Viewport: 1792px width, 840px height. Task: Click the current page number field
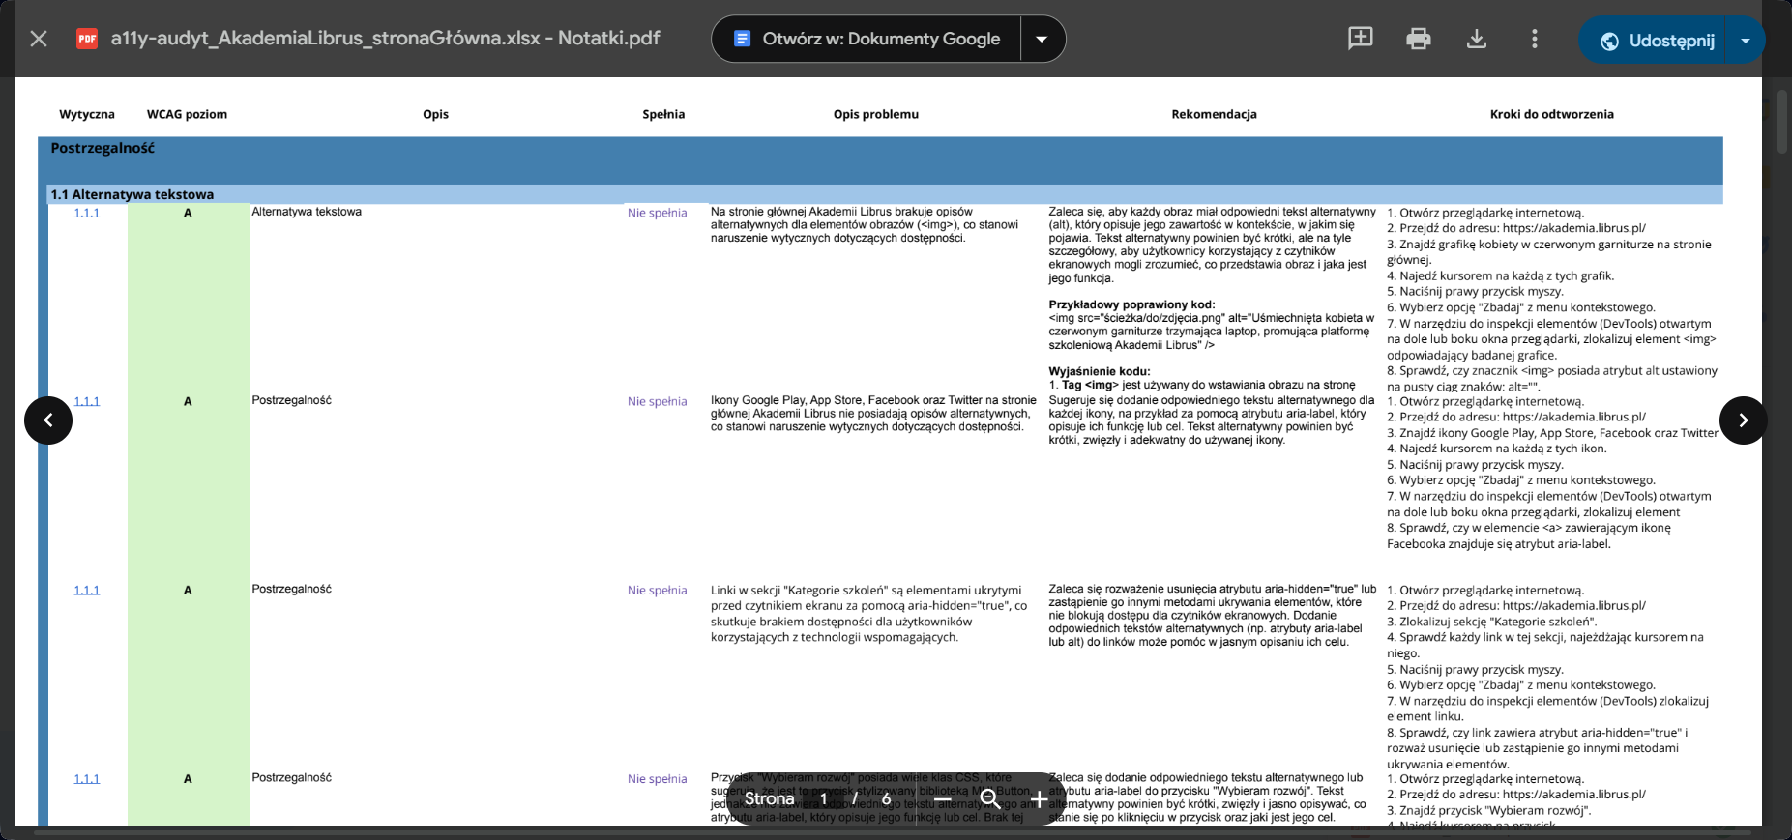click(x=824, y=799)
